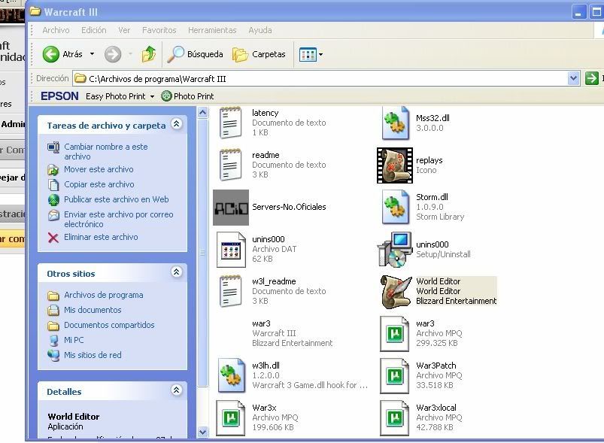604x443 pixels.
Task: Click the World Editor name in Detalles
Action: (74, 417)
